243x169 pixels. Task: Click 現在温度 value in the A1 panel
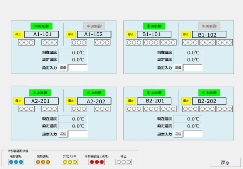[73, 53]
